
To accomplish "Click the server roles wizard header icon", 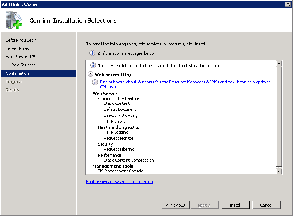I will point(14,20).
